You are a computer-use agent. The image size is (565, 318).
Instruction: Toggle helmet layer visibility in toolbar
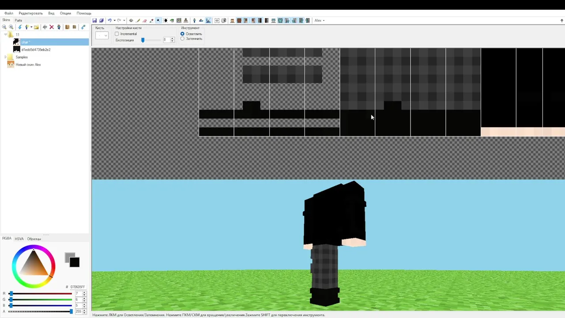(x=273, y=20)
